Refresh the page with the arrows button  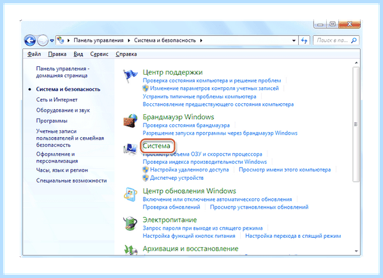304,41
